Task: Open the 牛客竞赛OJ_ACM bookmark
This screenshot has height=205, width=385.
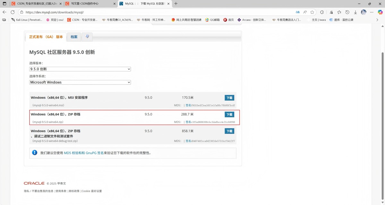Action: [x=117, y=20]
